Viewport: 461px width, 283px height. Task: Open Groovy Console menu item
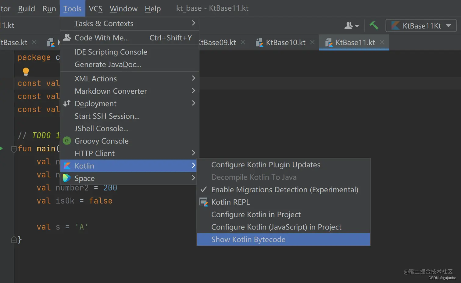click(130, 141)
